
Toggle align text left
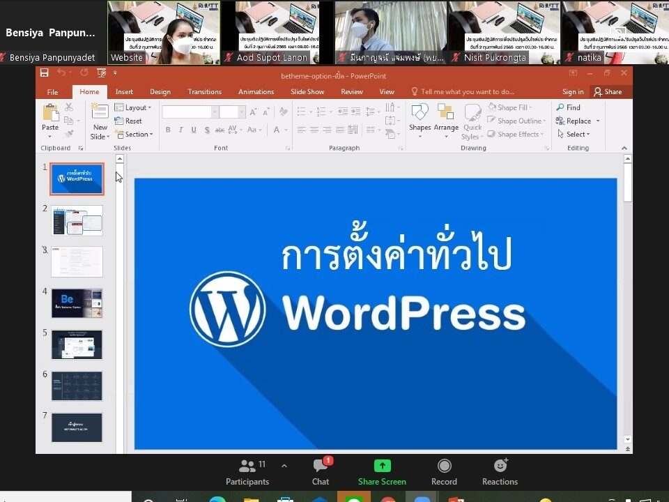click(x=301, y=130)
